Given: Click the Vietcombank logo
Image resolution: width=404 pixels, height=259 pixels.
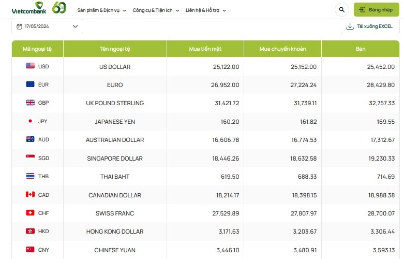Looking at the screenshot, I should pos(29,8).
